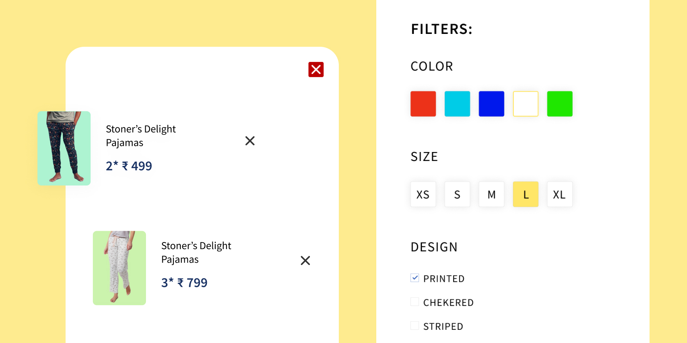Select the cyan color filter

pyautogui.click(x=457, y=104)
